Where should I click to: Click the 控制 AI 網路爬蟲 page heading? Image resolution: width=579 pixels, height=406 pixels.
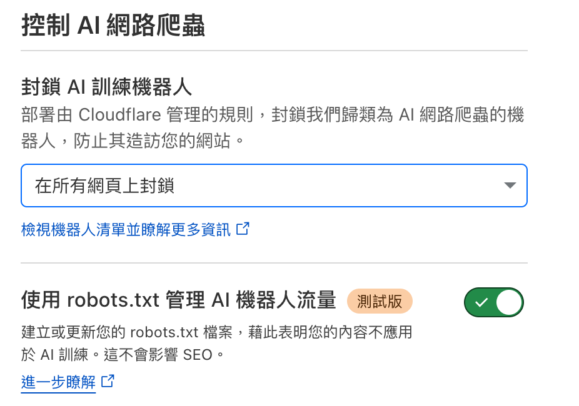(x=113, y=27)
